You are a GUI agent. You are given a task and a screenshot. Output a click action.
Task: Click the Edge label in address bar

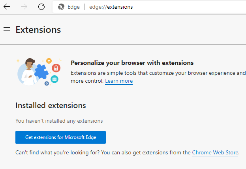click(x=73, y=7)
